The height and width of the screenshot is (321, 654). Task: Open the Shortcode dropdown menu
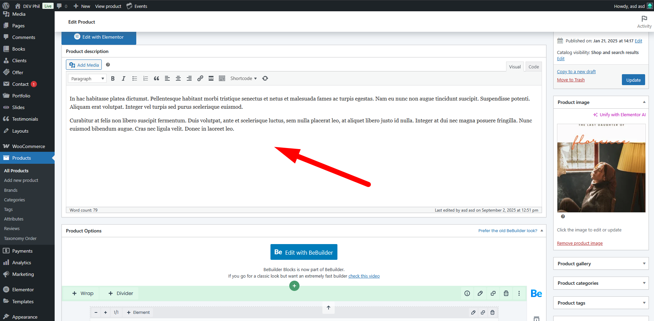(243, 79)
